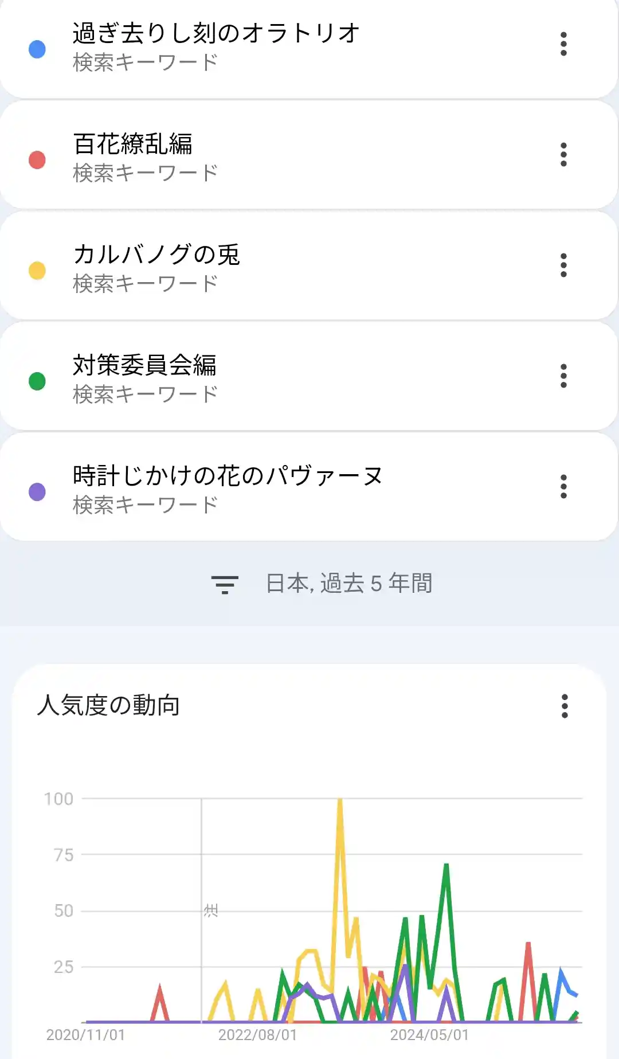Open three-dot menu for 百花繚乱編

click(x=563, y=155)
